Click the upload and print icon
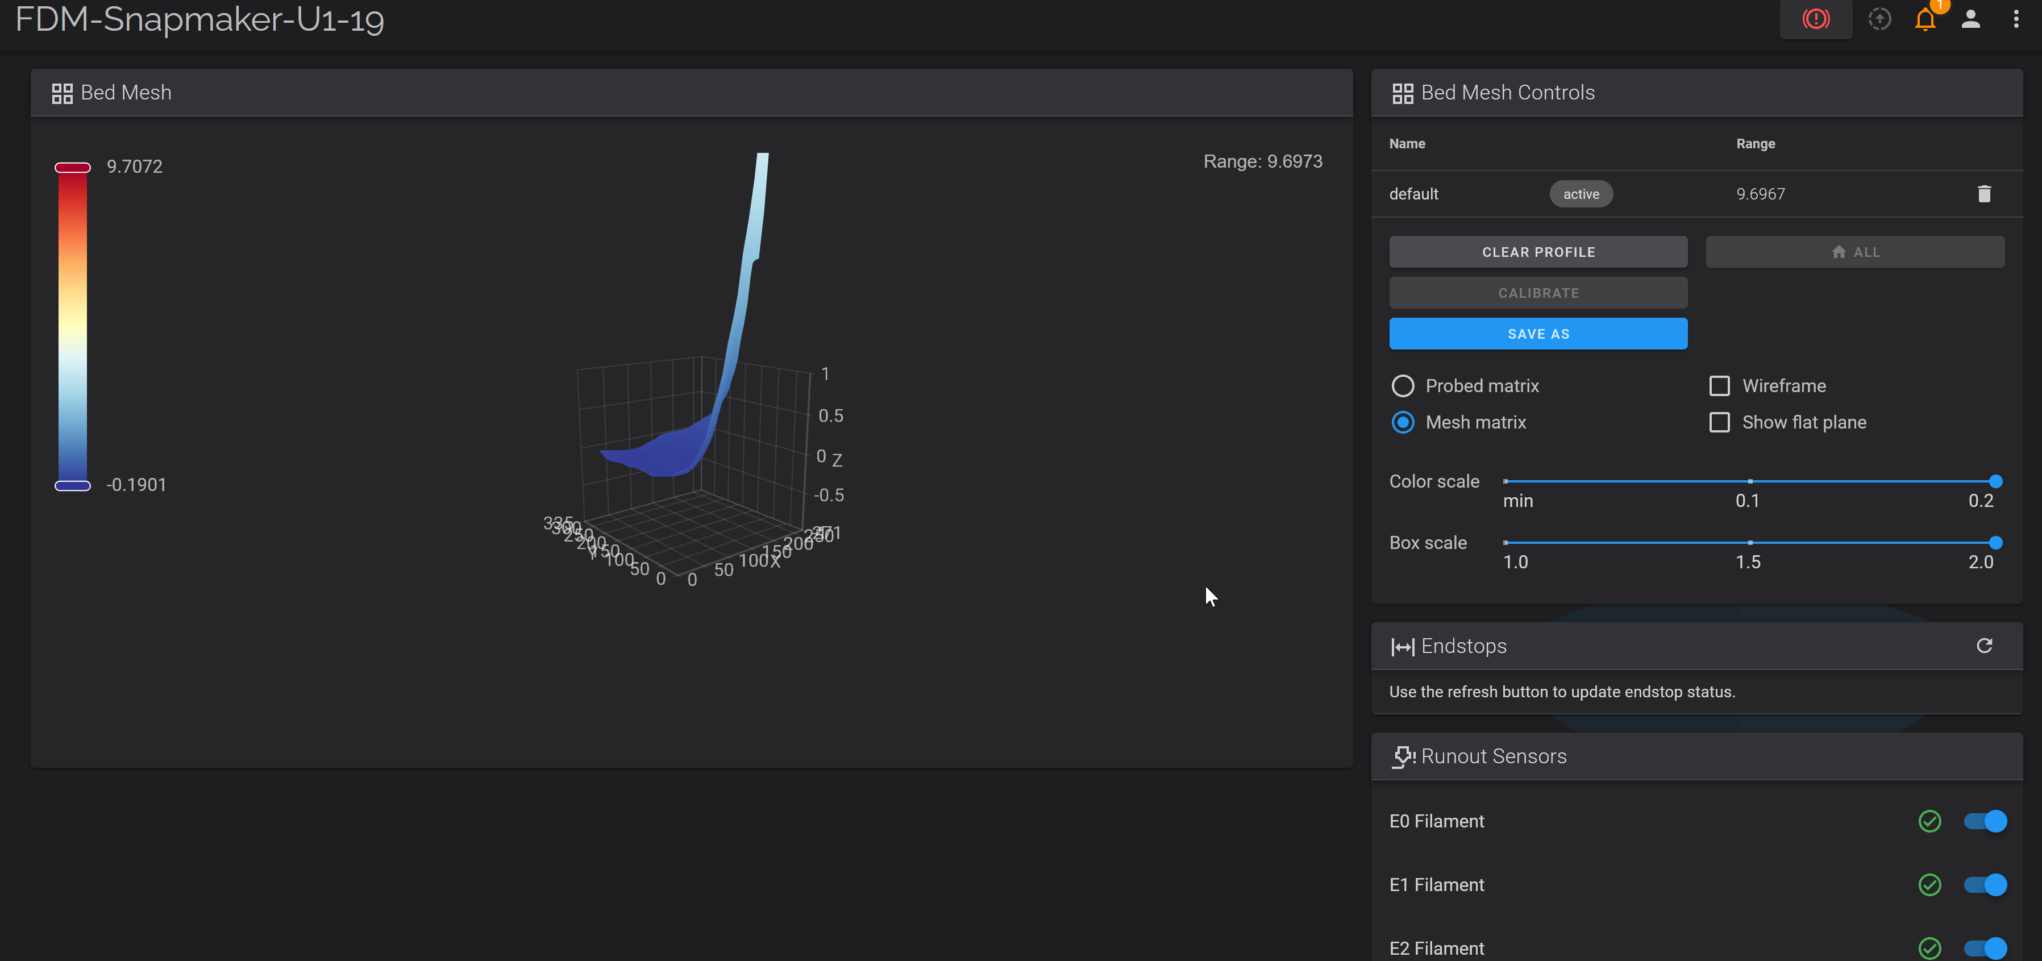The image size is (2042, 961). tap(1879, 18)
